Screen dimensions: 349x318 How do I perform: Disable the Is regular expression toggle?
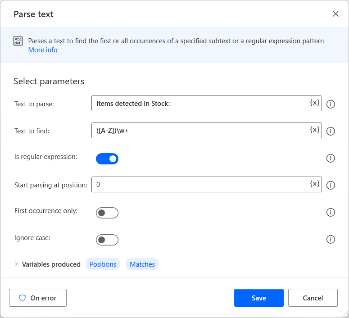pos(107,159)
